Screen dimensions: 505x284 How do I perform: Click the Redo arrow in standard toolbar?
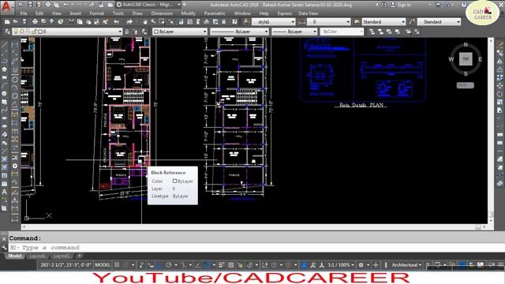[x=129, y=21]
